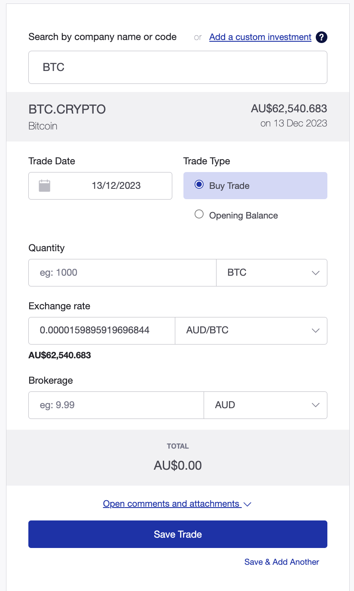354x591 pixels.
Task: Click the Brokerage amount field
Action: coord(116,405)
